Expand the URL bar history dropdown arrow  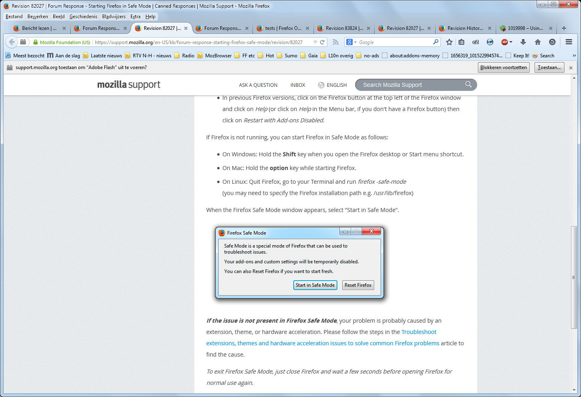click(x=315, y=42)
